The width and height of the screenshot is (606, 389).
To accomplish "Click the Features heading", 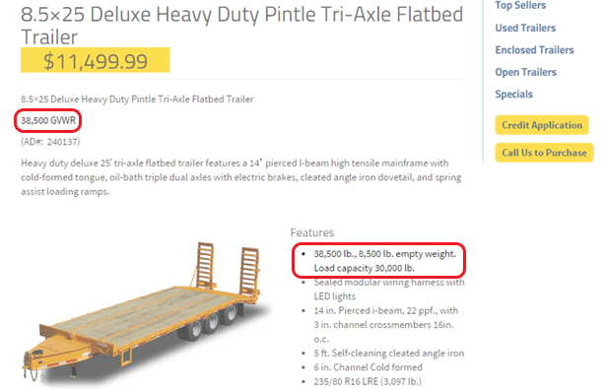I will (312, 232).
